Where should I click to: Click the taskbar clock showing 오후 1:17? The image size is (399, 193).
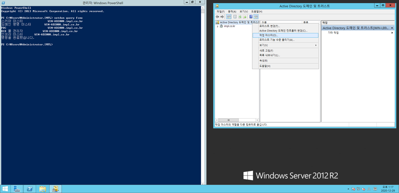pyautogui.click(x=388, y=189)
